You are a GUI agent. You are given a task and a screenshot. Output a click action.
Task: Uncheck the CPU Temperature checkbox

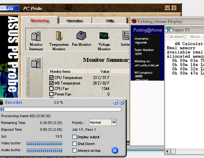point(51,77)
